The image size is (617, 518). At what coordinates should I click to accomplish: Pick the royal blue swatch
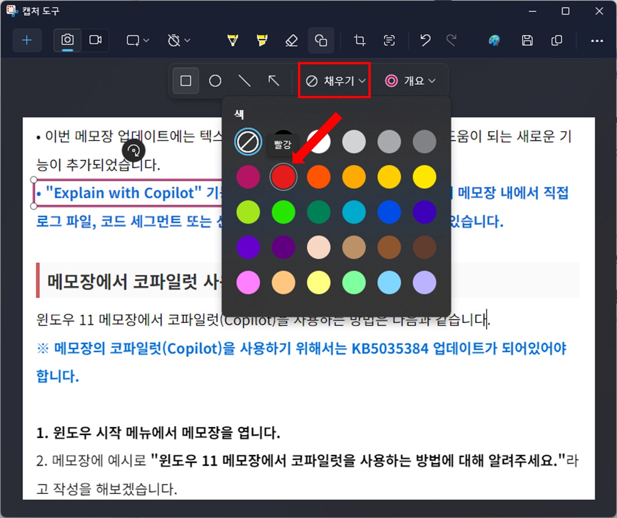click(389, 212)
